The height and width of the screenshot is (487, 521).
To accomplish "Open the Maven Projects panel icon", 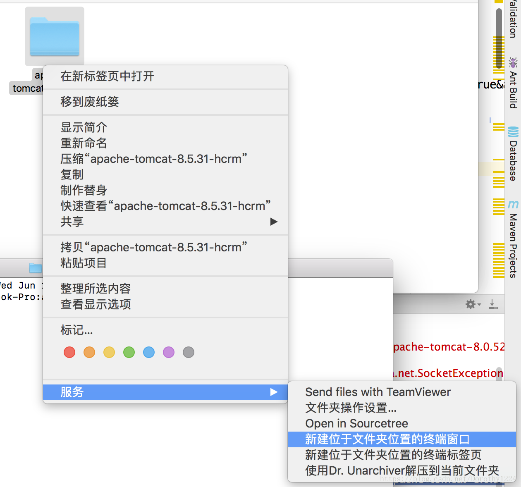I will [513, 204].
